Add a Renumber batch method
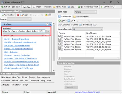This screenshot has height=94, width=122. pyautogui.click(x=6, y=81)
